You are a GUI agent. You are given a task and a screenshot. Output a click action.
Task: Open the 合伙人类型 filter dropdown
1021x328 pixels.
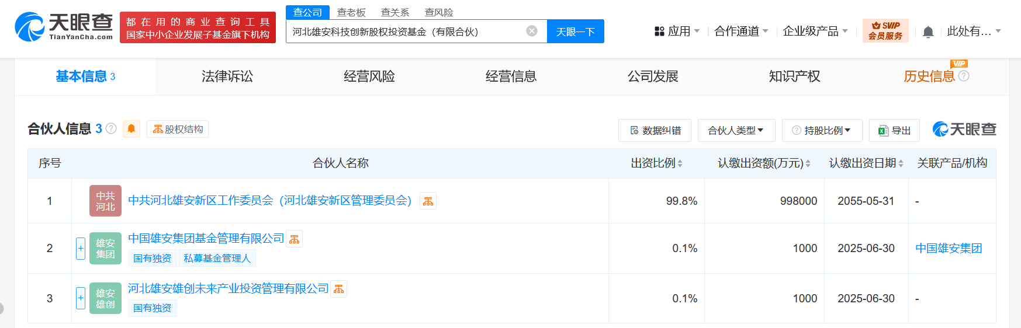coord(736,130)
